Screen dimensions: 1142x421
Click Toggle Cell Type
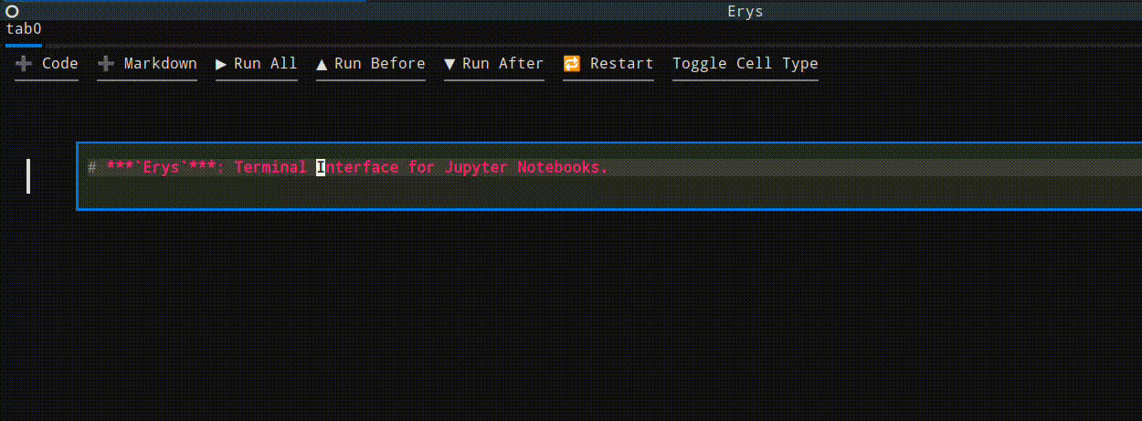745,64
